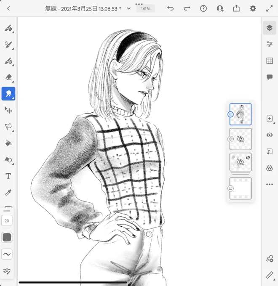278x286 pixels.
Task: Open the timelapse record icon
Action: 270,259
